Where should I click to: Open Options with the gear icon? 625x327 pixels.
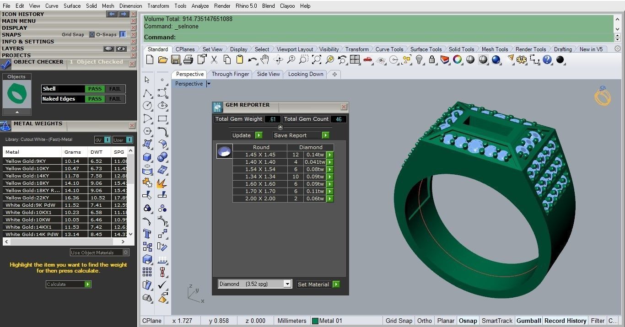click(521, 59)
